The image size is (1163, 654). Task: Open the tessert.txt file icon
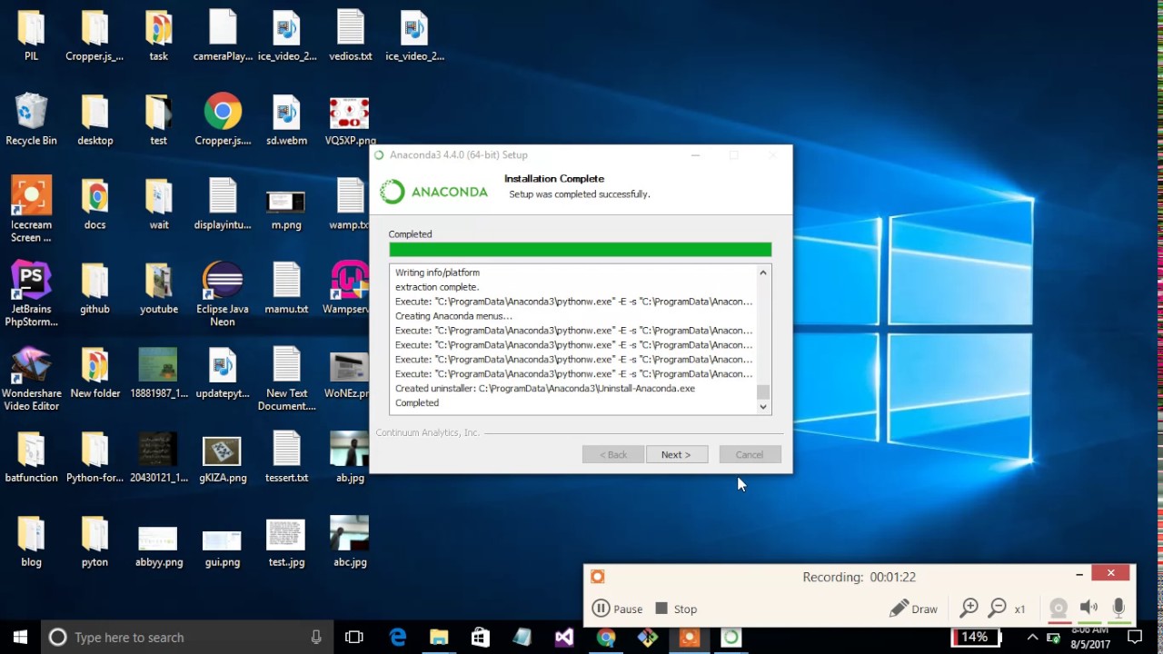tap(286, 458)
